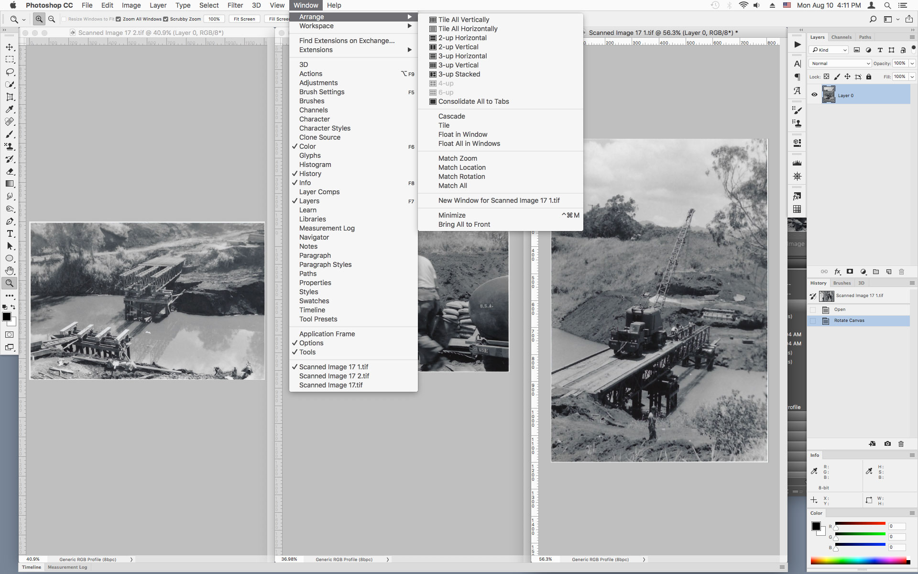Enable the Resize Windows to Fit checkbox
The height and width of the screenshot is (574, 918).
64,19
